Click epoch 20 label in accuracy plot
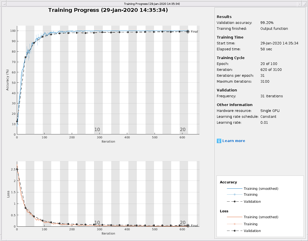The height and width of the screenshot is (241, 308). 183,130
